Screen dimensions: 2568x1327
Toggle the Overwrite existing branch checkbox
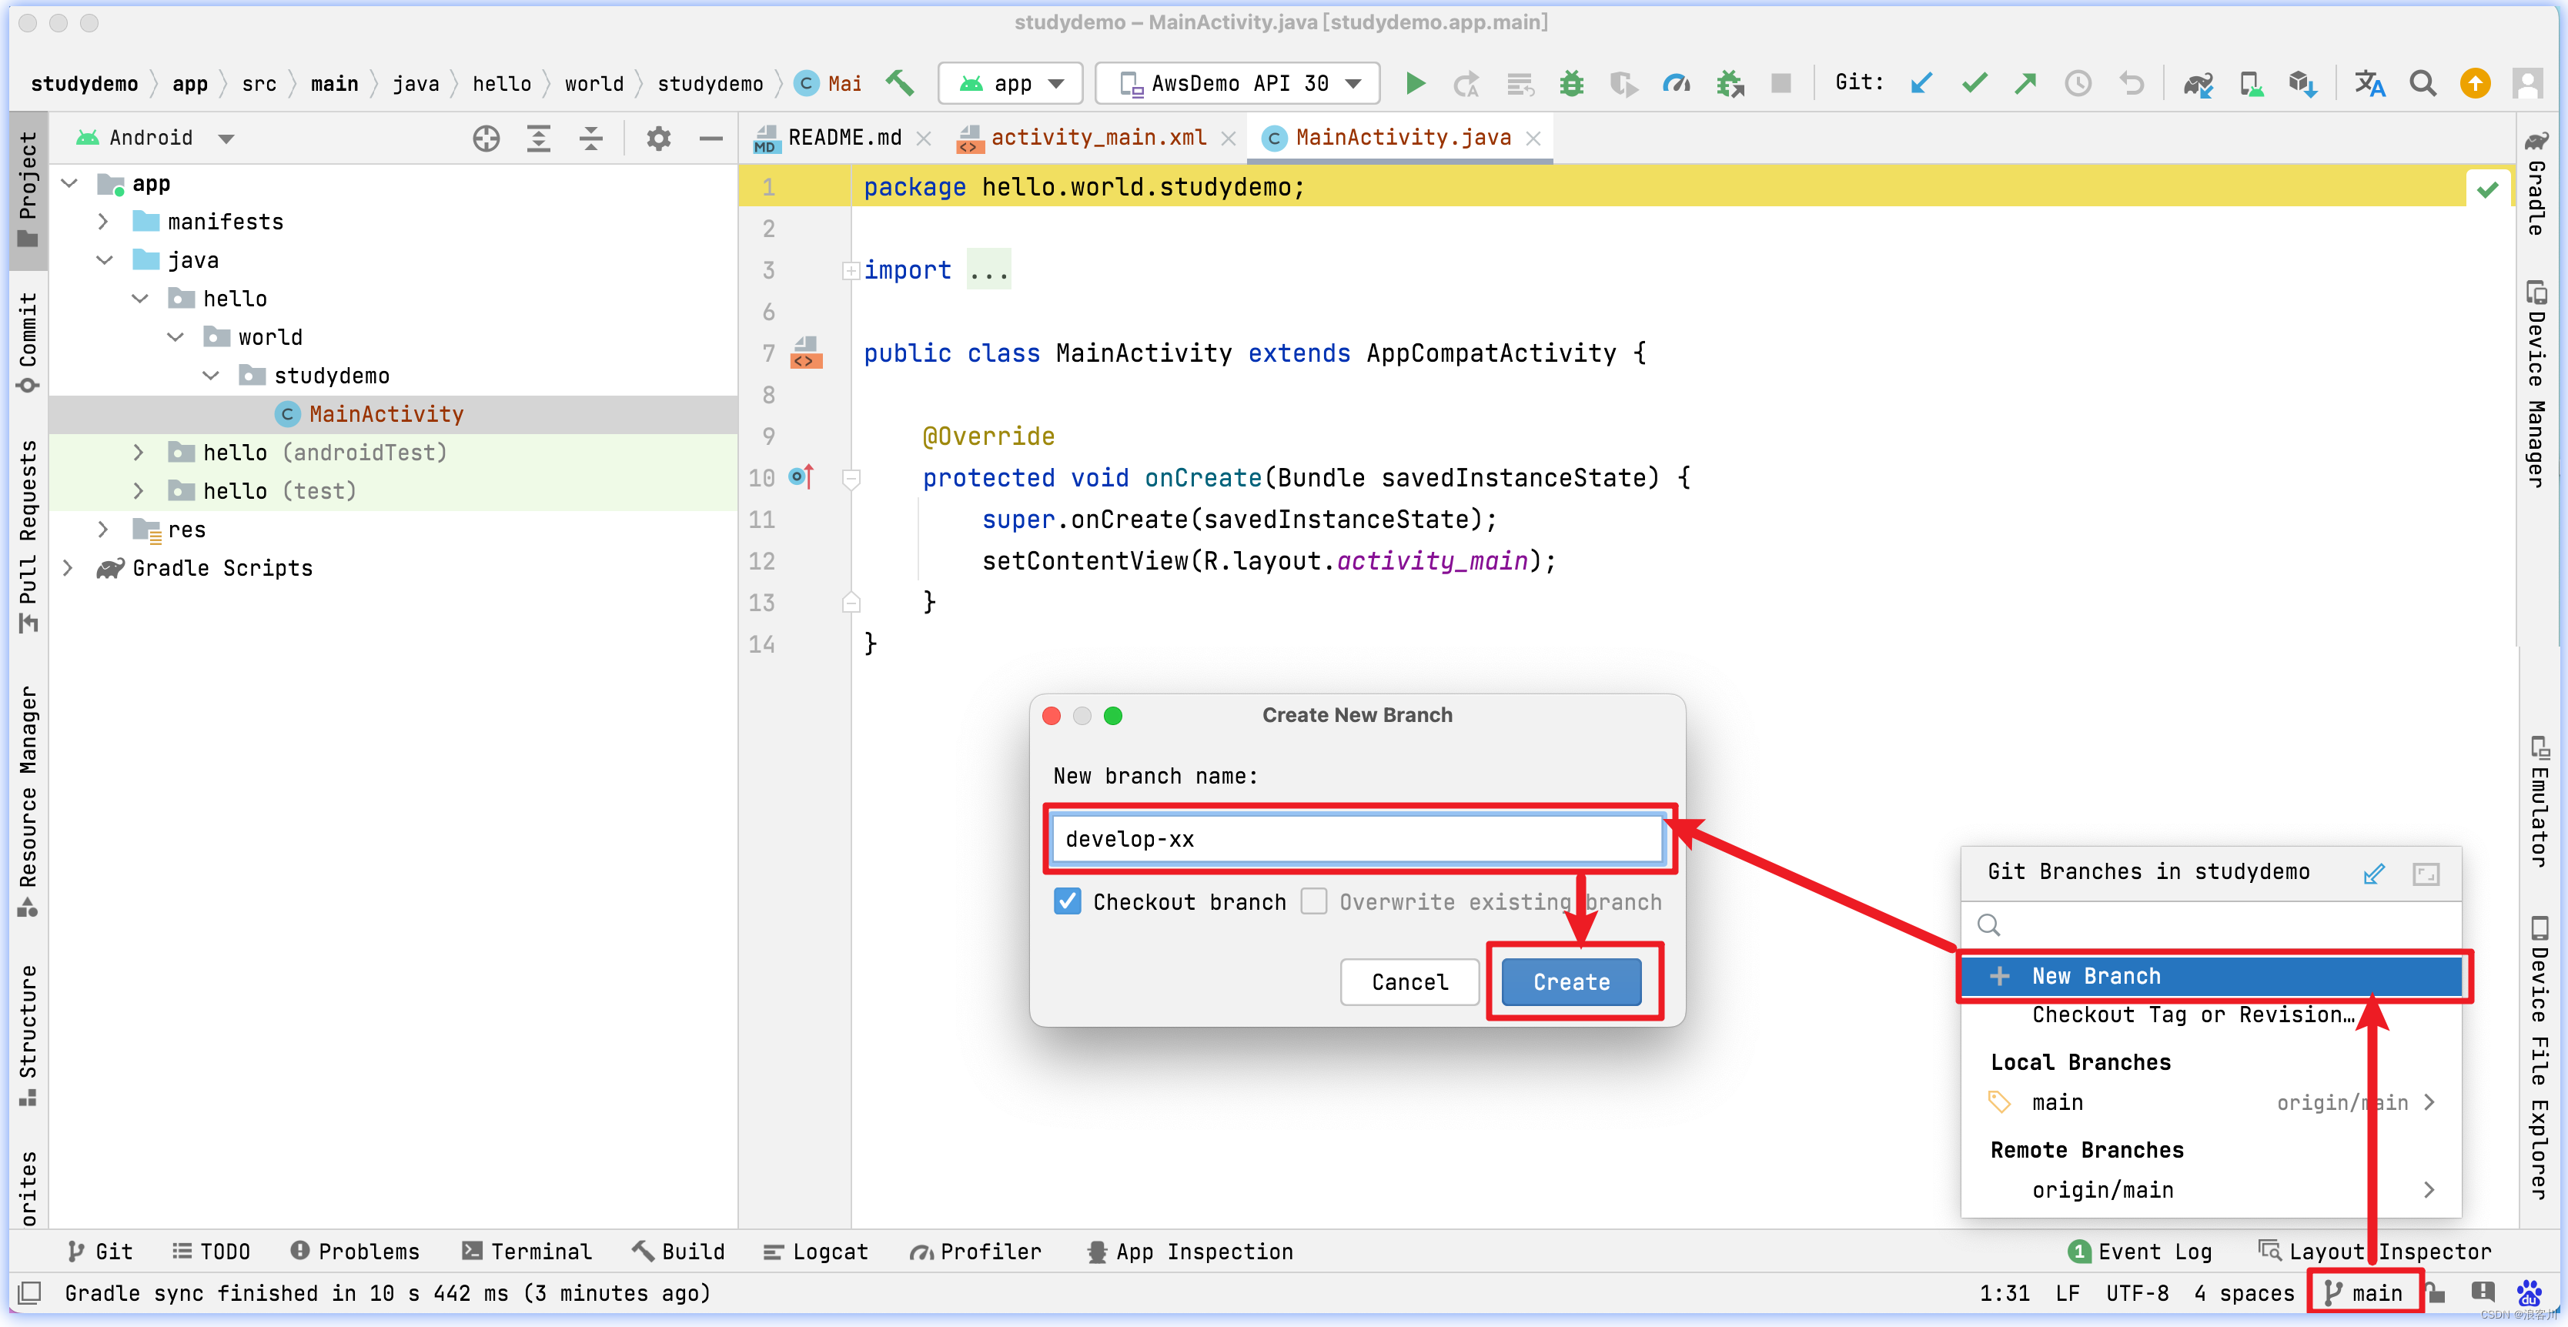point(1312,902)
